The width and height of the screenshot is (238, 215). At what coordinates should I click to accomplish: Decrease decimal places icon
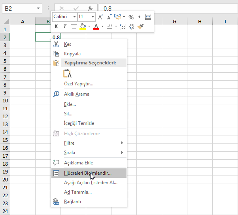click(x=131, y=26)
